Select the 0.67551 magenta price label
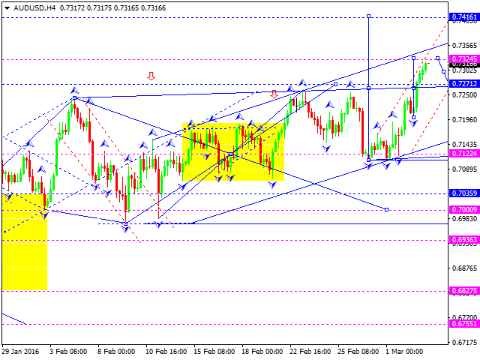 (x=464, y=324)
